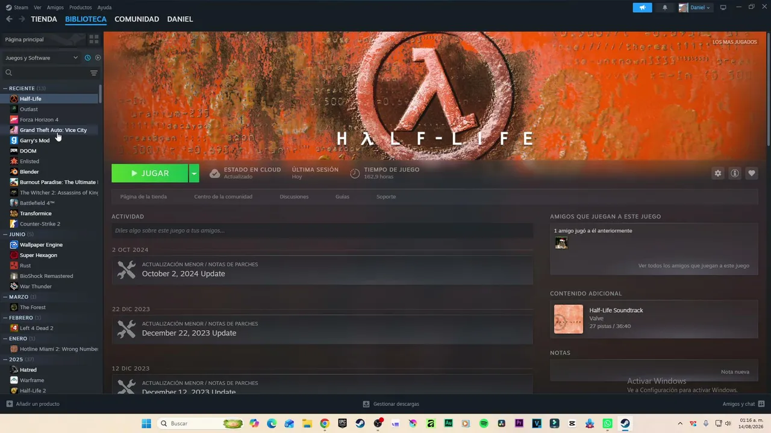Viewport: 771px width, 433px height.
Task: Show game info icon
Action: [x=735, y=173]
